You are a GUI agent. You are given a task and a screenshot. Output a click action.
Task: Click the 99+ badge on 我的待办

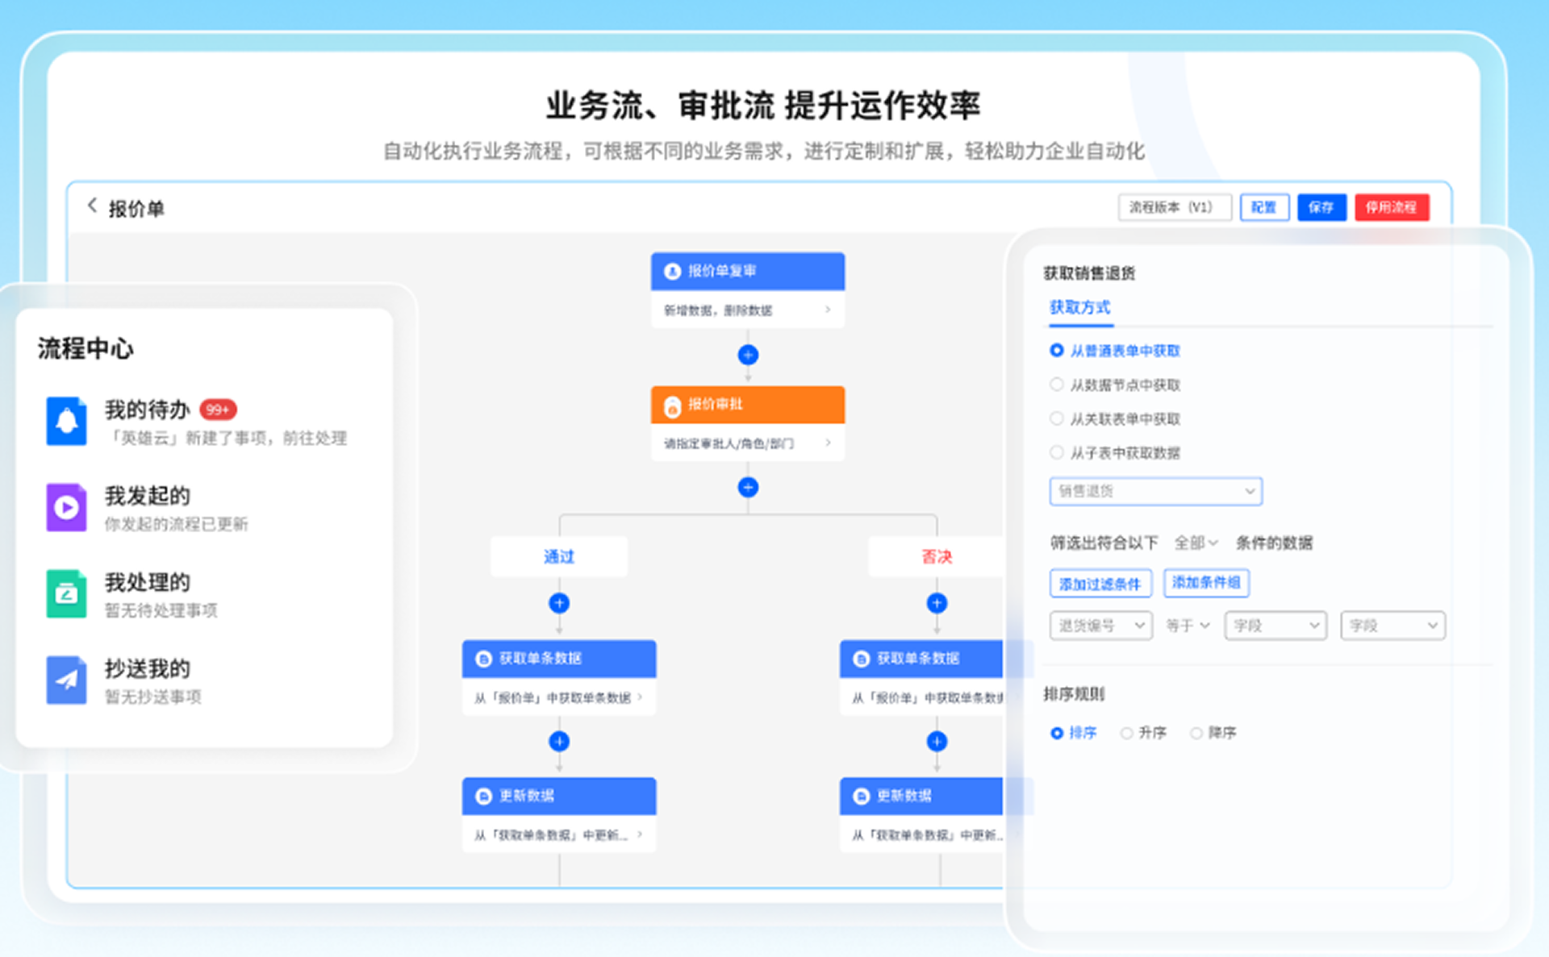point(218,410)
